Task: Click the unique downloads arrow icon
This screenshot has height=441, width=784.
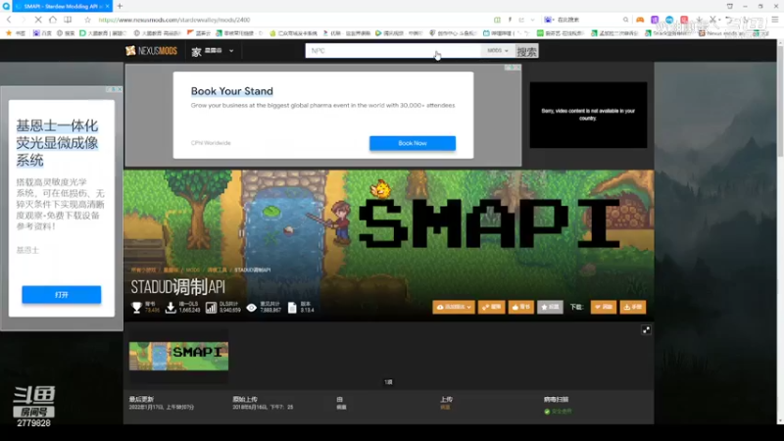Action: click(x=171, y=308)
